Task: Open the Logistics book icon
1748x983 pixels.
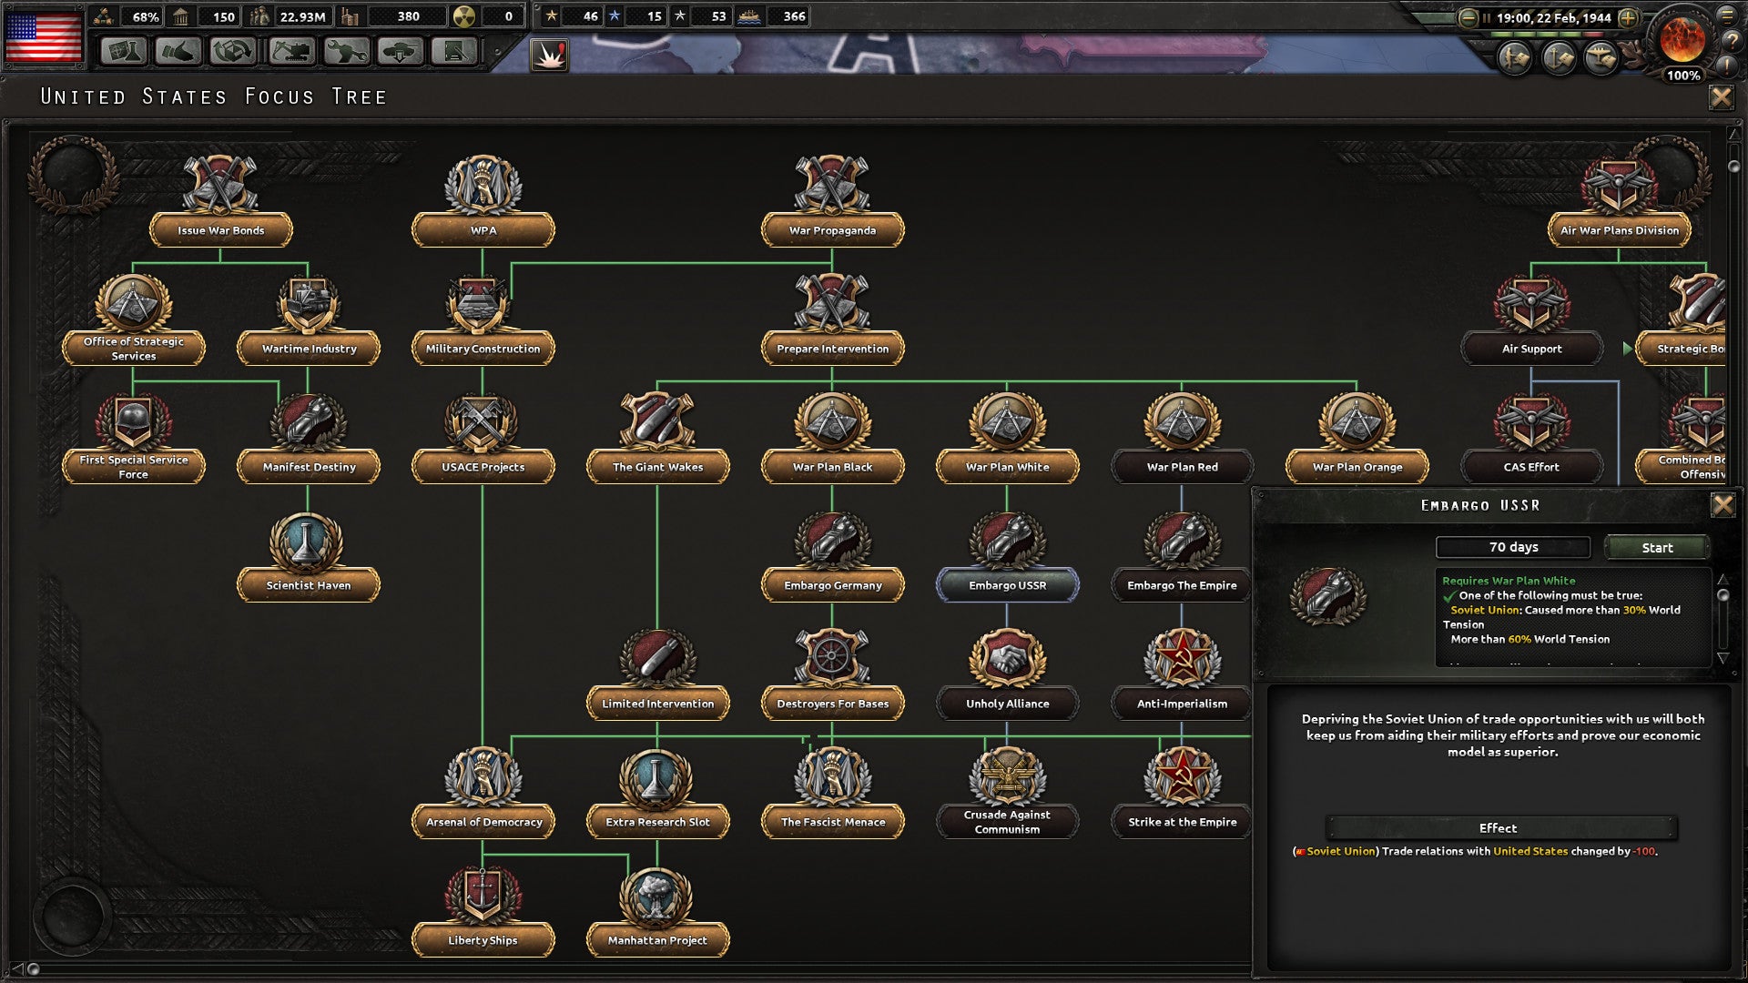Action: coord(456,52)
